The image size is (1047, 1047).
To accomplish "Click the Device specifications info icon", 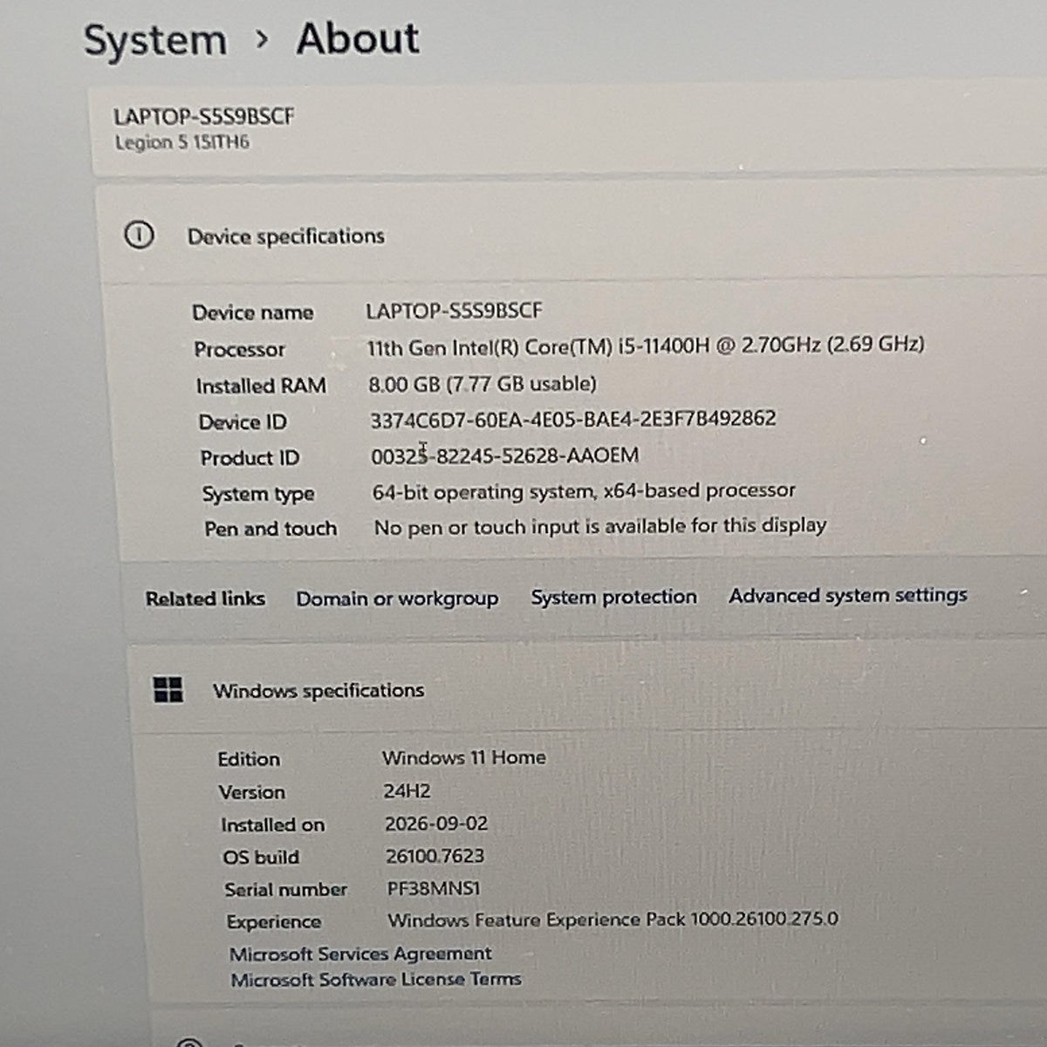I will [x=139, y=236].
